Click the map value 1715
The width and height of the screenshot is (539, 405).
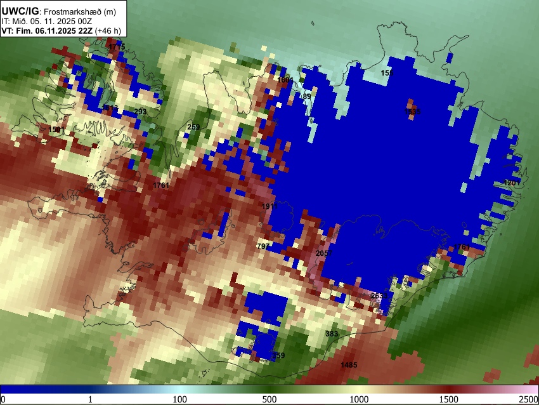(x=117, y=47)
